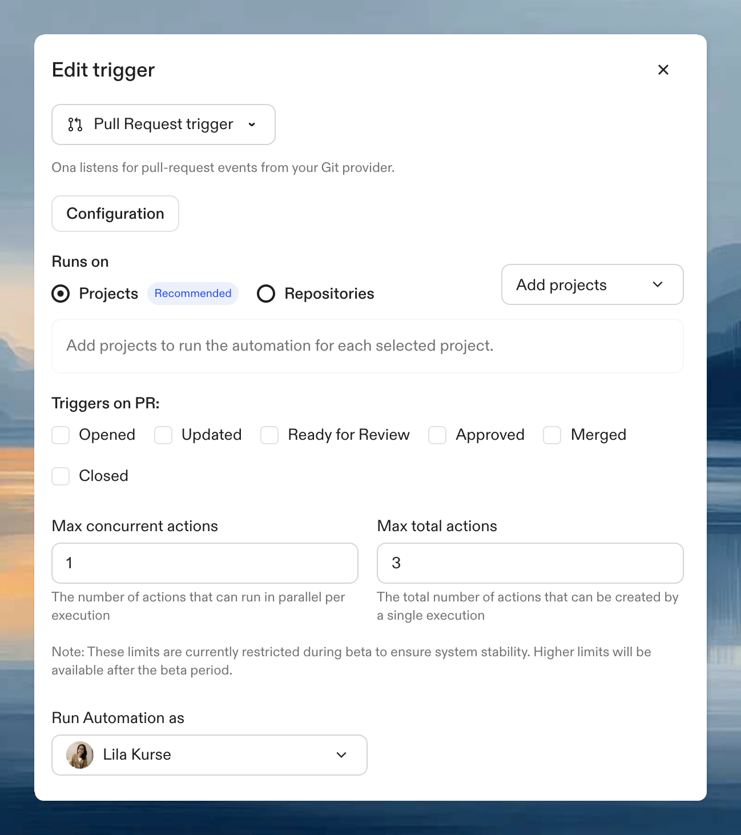The width and height of the screenshot is (741, 835).
Task: Click the chevron next to Lila Kurse
Action: coord(341,754)
